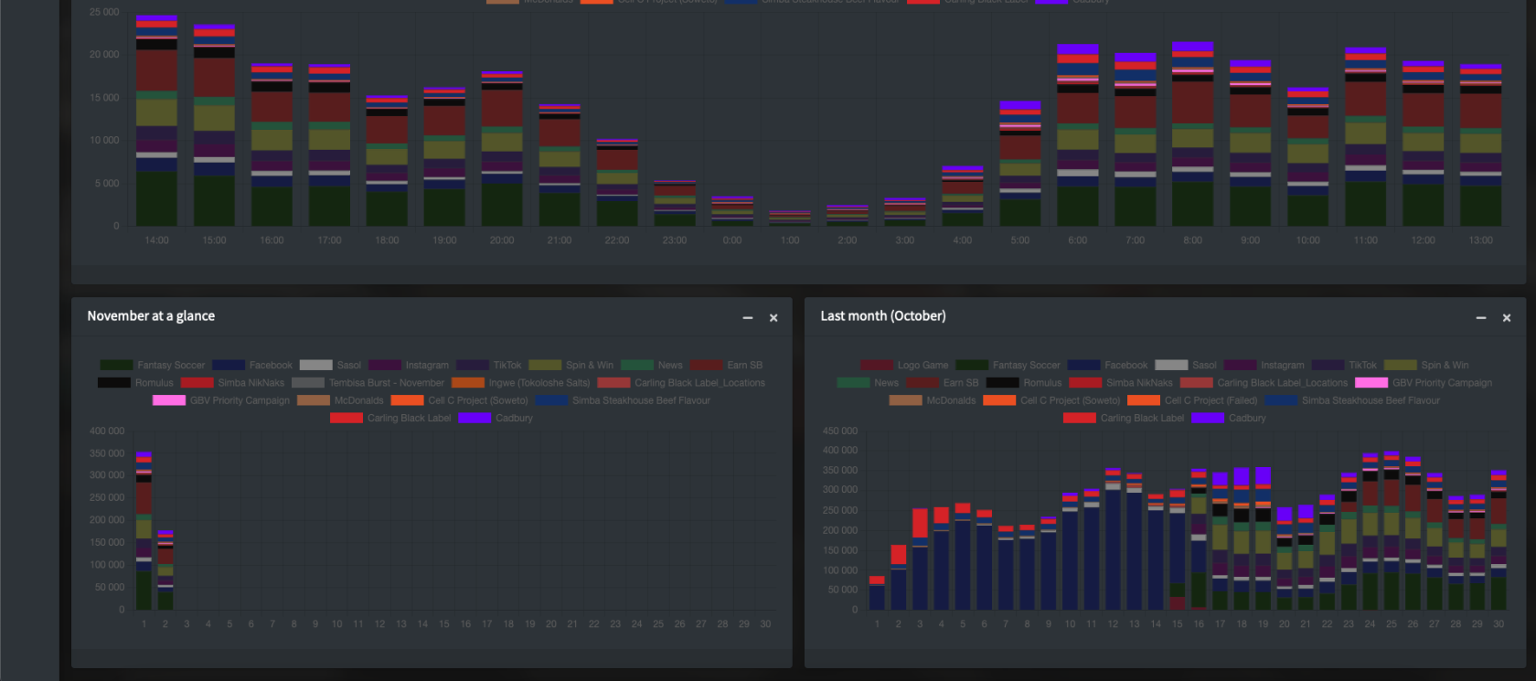The width and height of the screenshot is (1536, 681).
Task: Hide Facebook series in October legend
Action: pos(1107,365)
